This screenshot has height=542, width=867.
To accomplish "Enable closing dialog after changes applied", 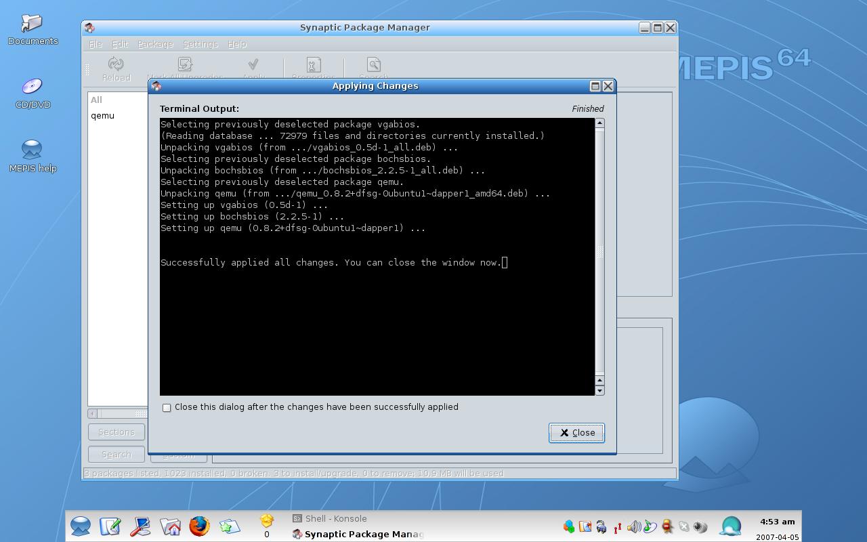I will coord(167,407).
